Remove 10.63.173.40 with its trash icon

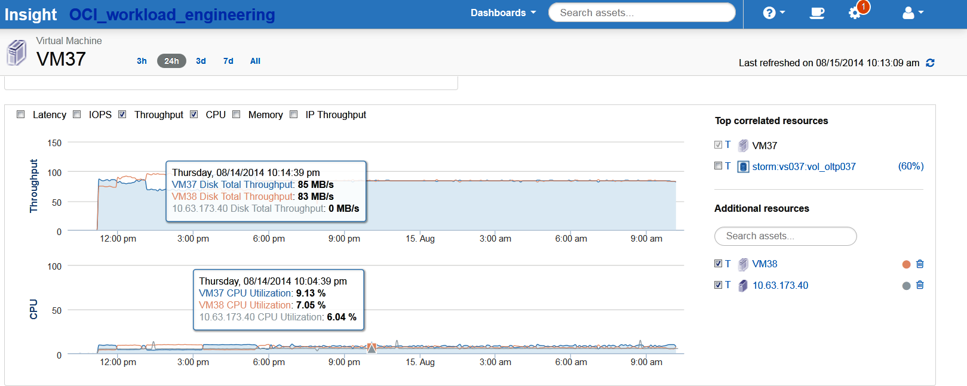[920, 285]
